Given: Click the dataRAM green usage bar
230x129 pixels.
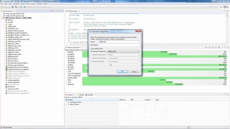Looking at the screenshot, I should (133, 84).
